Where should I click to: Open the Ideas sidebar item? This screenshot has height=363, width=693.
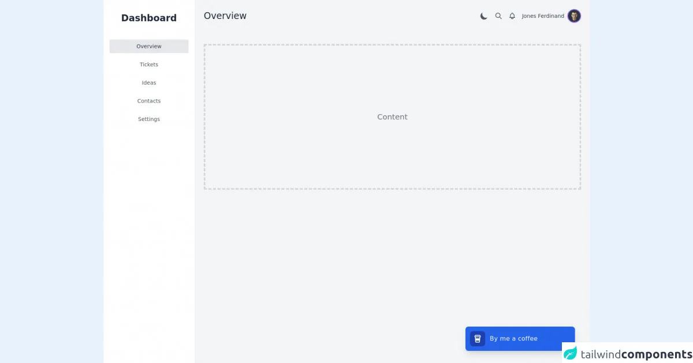(x=149, y=83)
